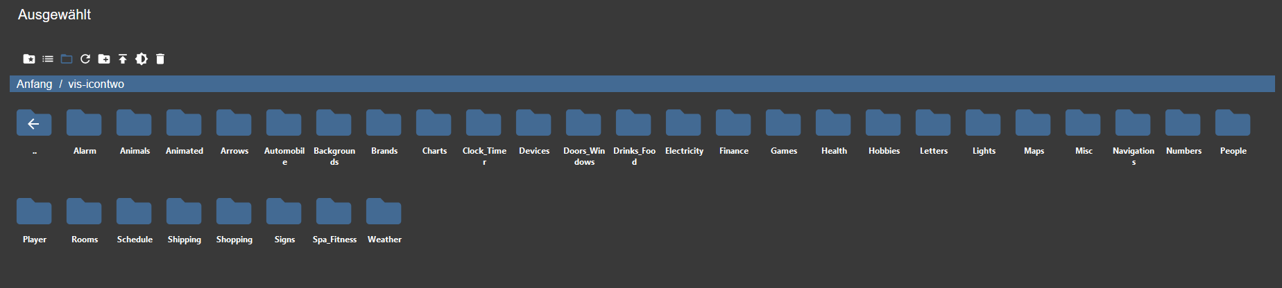This screenshot has height=288, width=1282.
Task: Open the Player folder
Action: [x=34, y=211]
